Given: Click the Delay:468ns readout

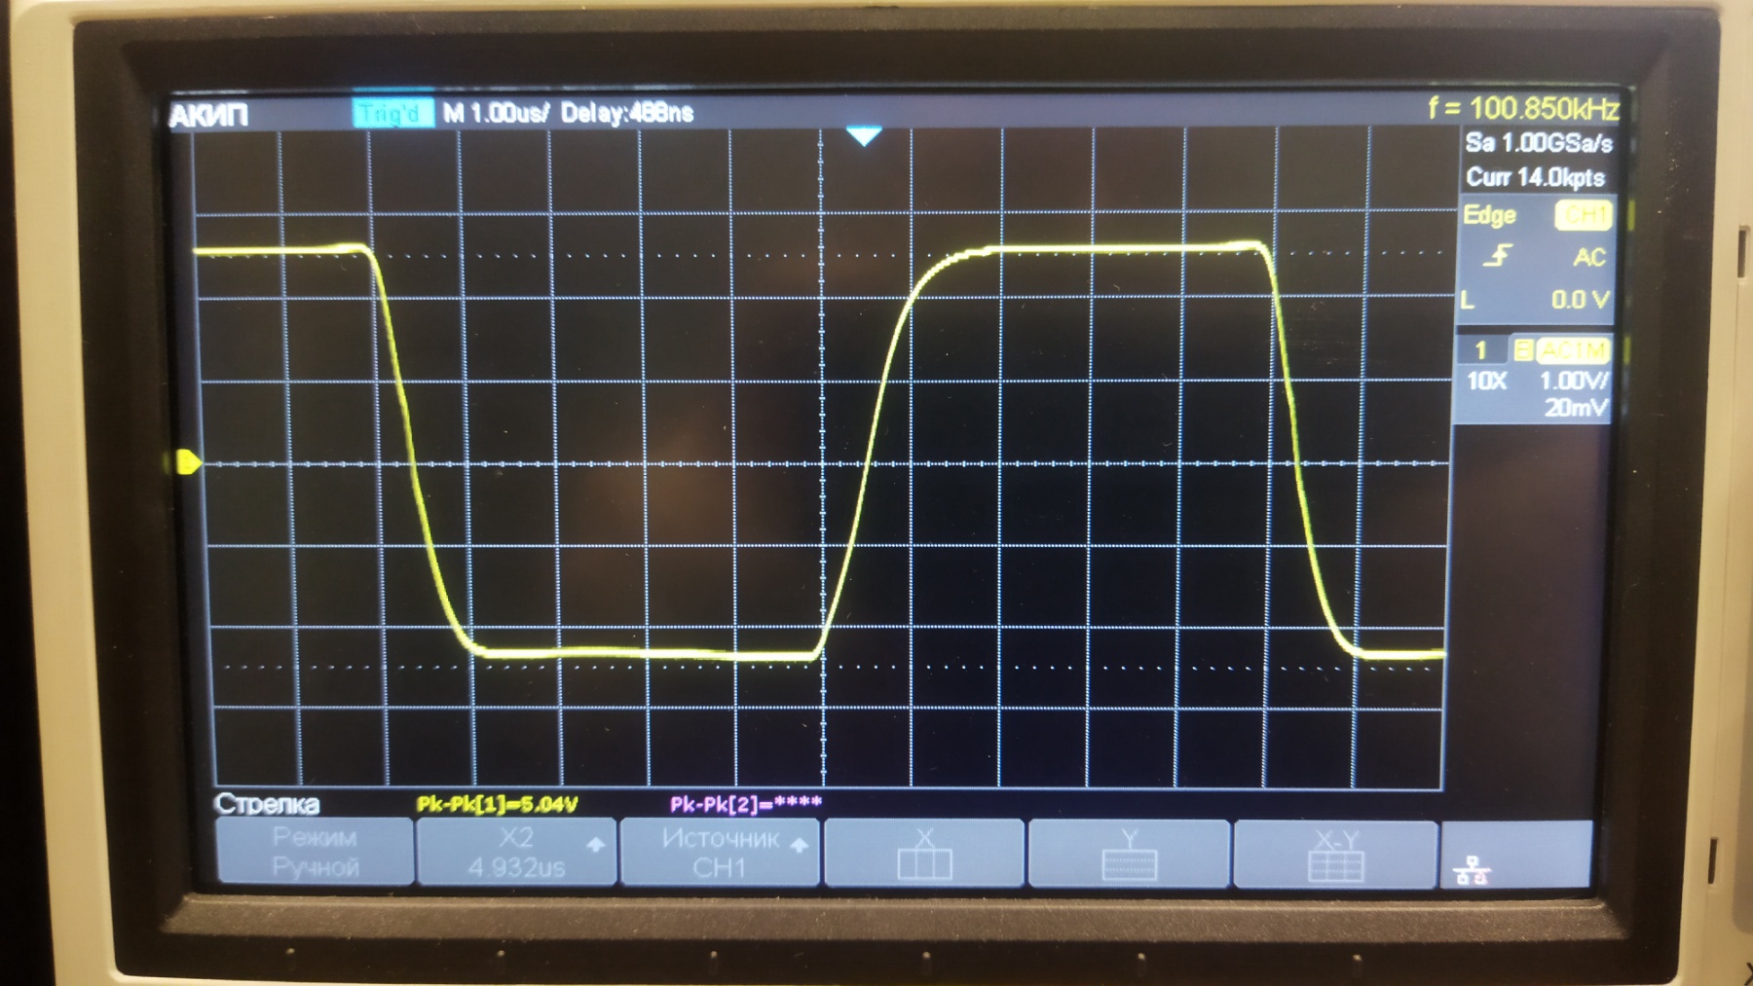Looking at the screenshot, I should (627, 113).
